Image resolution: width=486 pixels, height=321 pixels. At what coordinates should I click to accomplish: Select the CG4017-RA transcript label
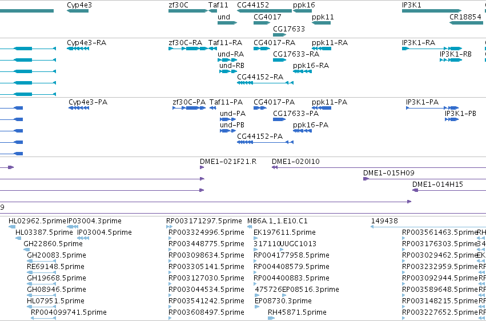click(274, 42)
